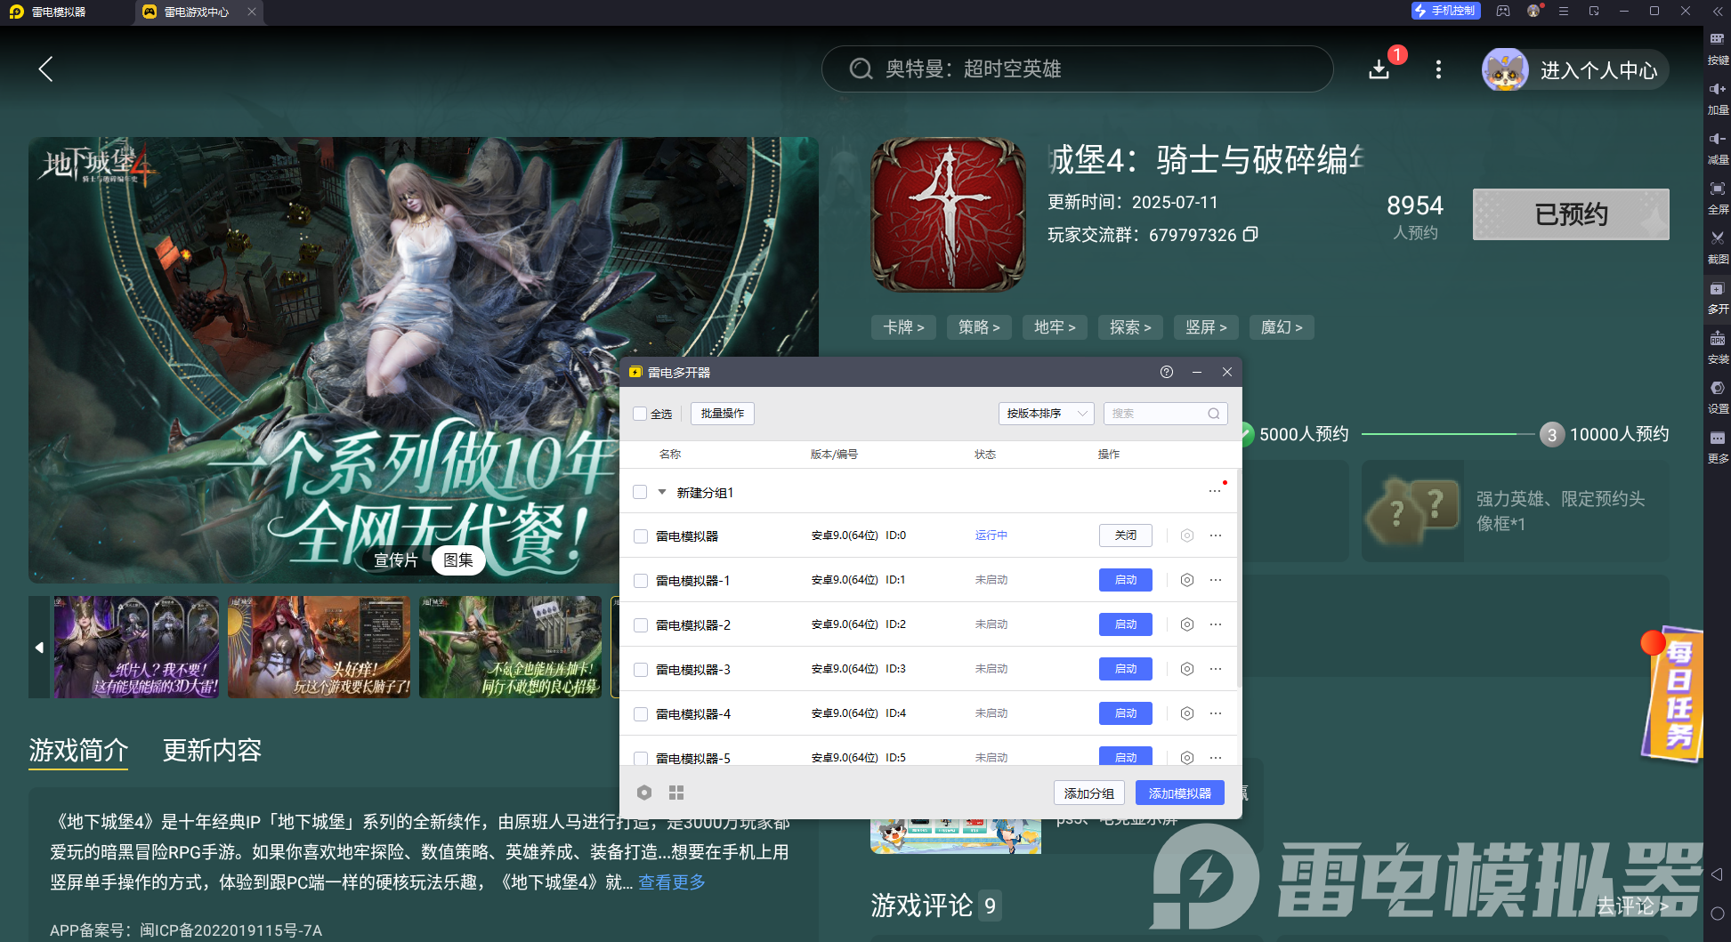Click the 添加模拟器 button
The height and width of the screenshot is (942, 1731).
click(1180, 793)
